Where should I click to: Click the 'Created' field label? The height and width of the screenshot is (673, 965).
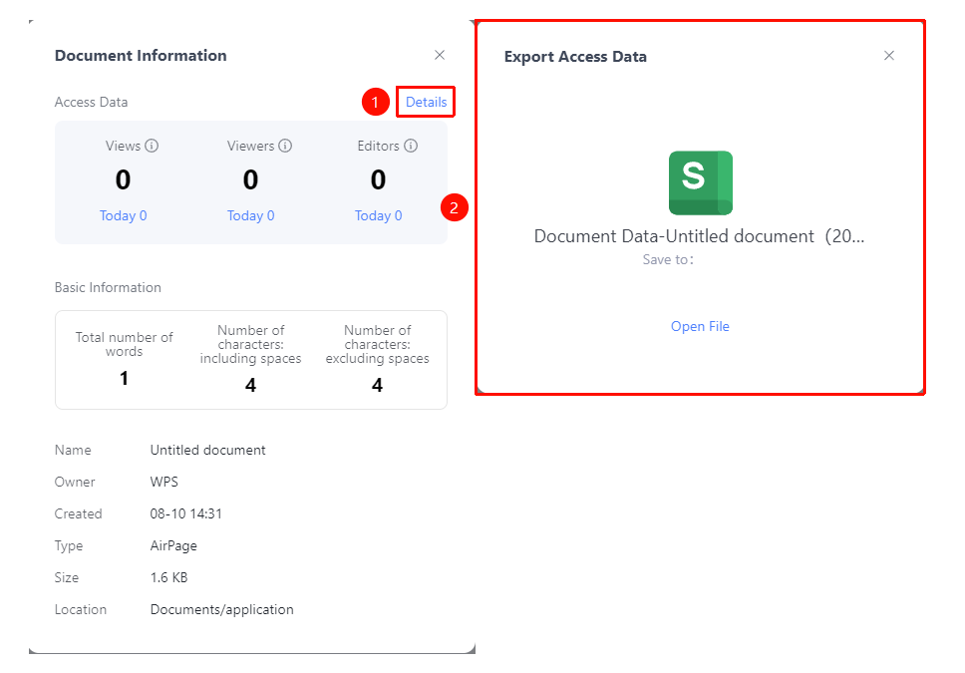(x=78, y=514)
